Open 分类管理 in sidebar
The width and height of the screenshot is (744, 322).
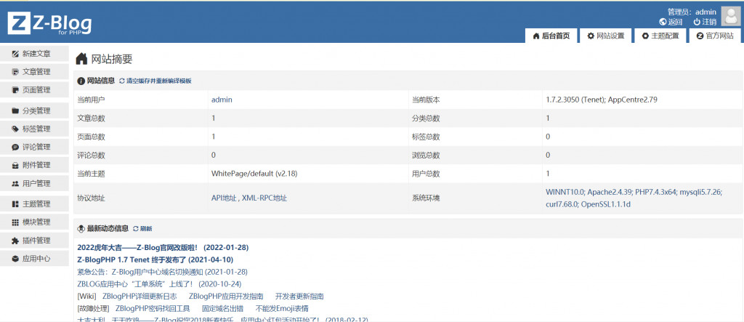[33, 110]
